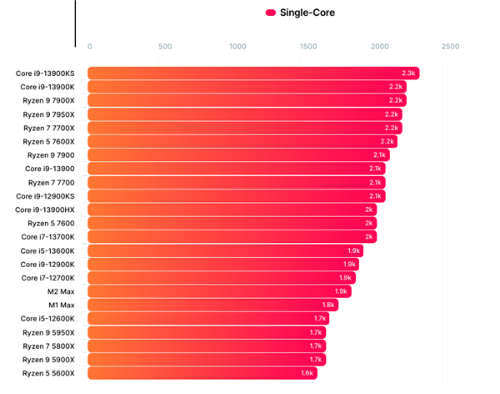Select the Ryzen 5 5600X bar
Viewport: 500px width, 394px height.
point(202,373)
